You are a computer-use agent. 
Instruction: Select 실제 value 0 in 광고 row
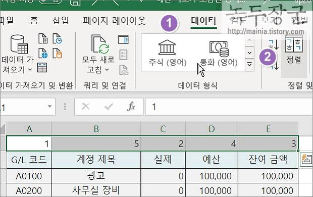(163, 176)
